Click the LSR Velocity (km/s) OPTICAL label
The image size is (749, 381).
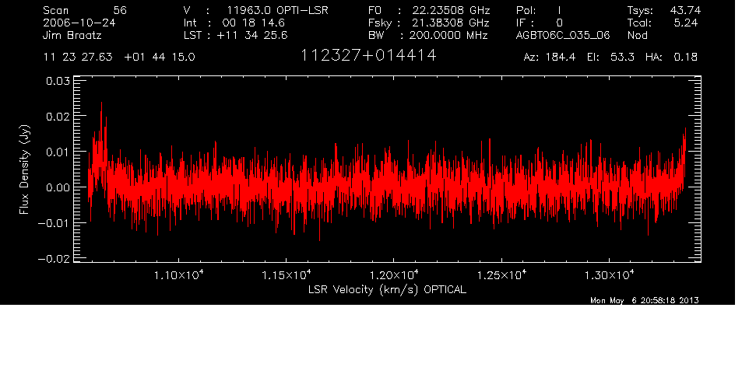pyautogui.click(x=387, y=289)
